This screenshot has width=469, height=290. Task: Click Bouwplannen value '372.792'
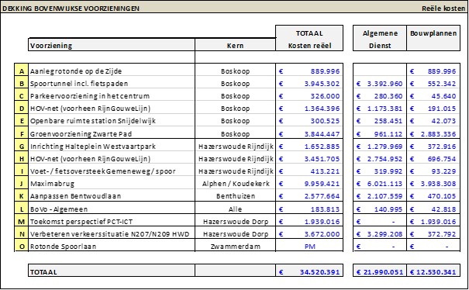click(x=442, y=234)
